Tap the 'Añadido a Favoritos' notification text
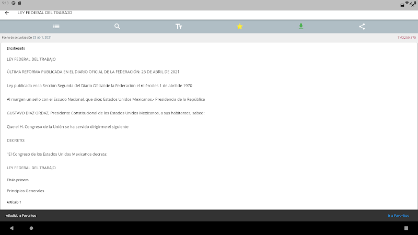The width and height of the screenshot is (418, 235). pyautogui.click(x=21, y=215)
